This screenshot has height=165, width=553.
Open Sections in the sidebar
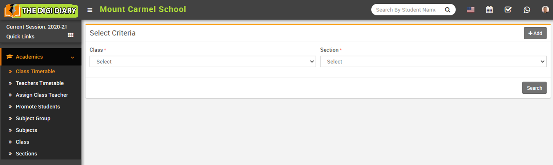[26, 154]
